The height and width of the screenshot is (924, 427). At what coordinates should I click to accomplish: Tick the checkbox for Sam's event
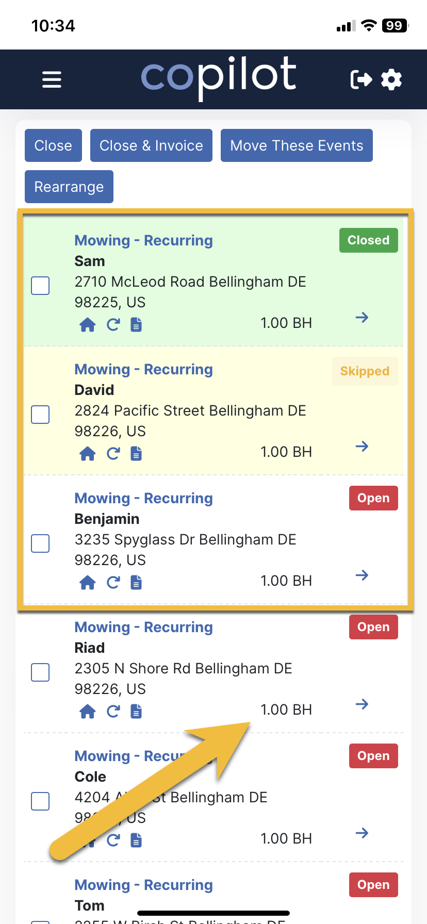pyautogui.click(x=40, y=286)
